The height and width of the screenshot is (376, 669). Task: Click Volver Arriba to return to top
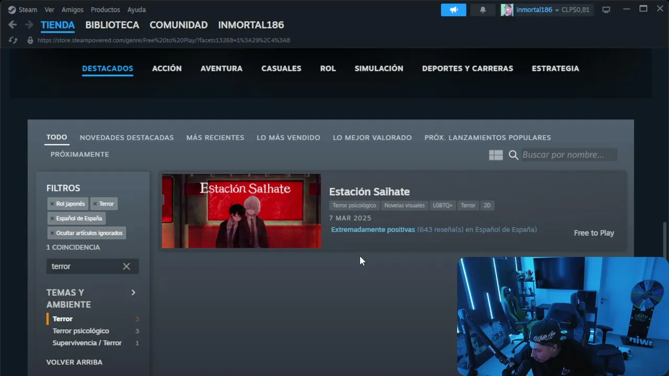click(x=74, y=362)
